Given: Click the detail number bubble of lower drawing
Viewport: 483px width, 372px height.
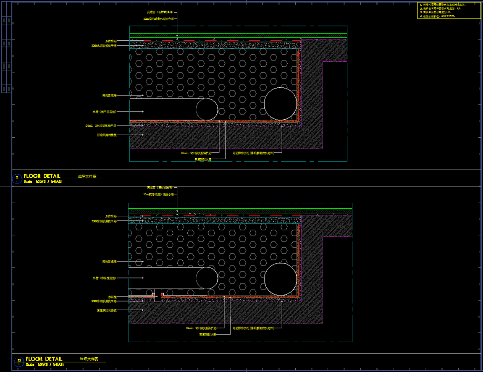Looking at the screenshot, I should click(x=18, y=361).
